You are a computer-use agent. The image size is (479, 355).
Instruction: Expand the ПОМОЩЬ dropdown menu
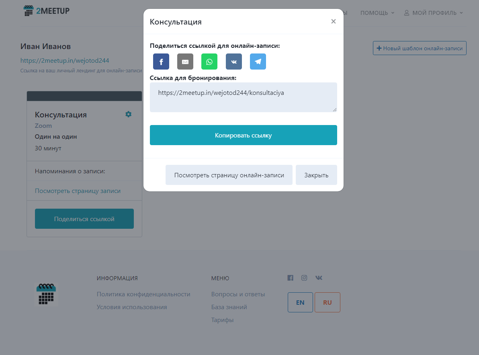(377, 13)
